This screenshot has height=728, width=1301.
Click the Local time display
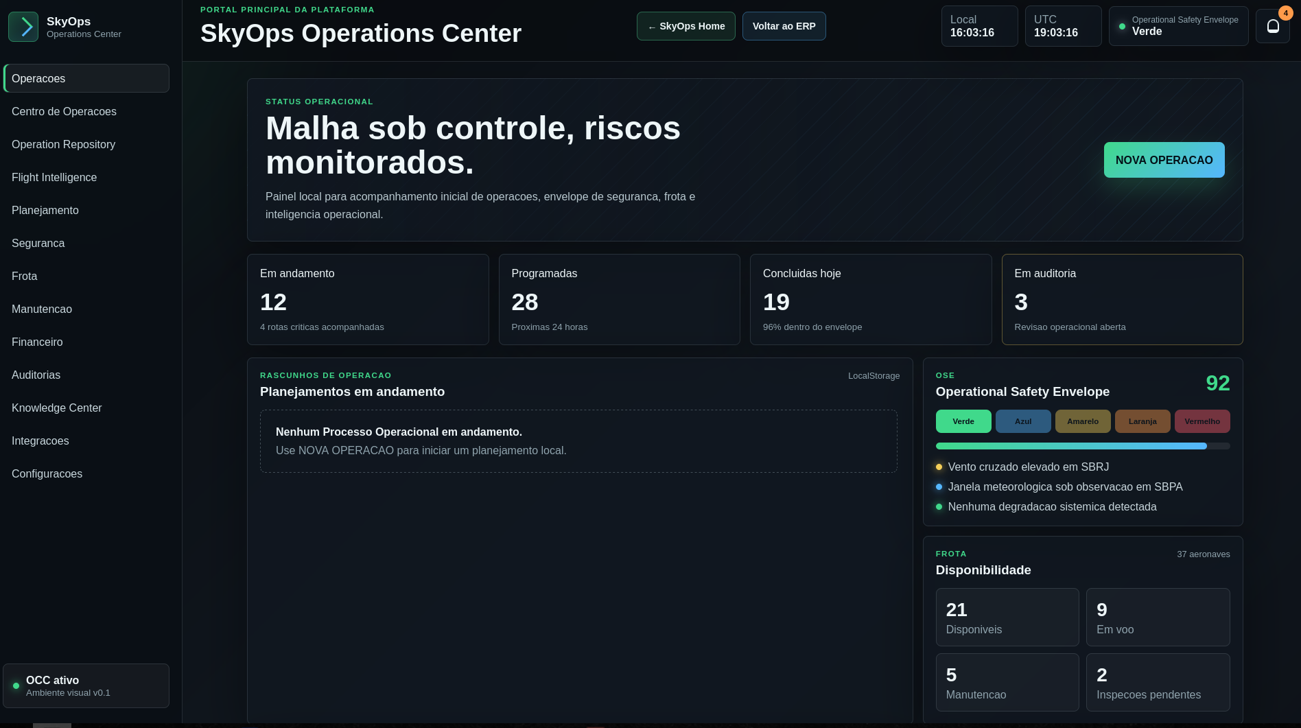pos(980,26)
